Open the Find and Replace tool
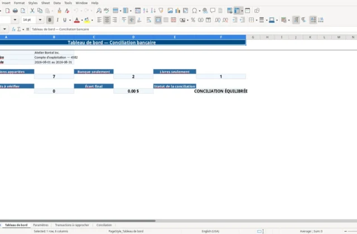 tap(99, 11)
